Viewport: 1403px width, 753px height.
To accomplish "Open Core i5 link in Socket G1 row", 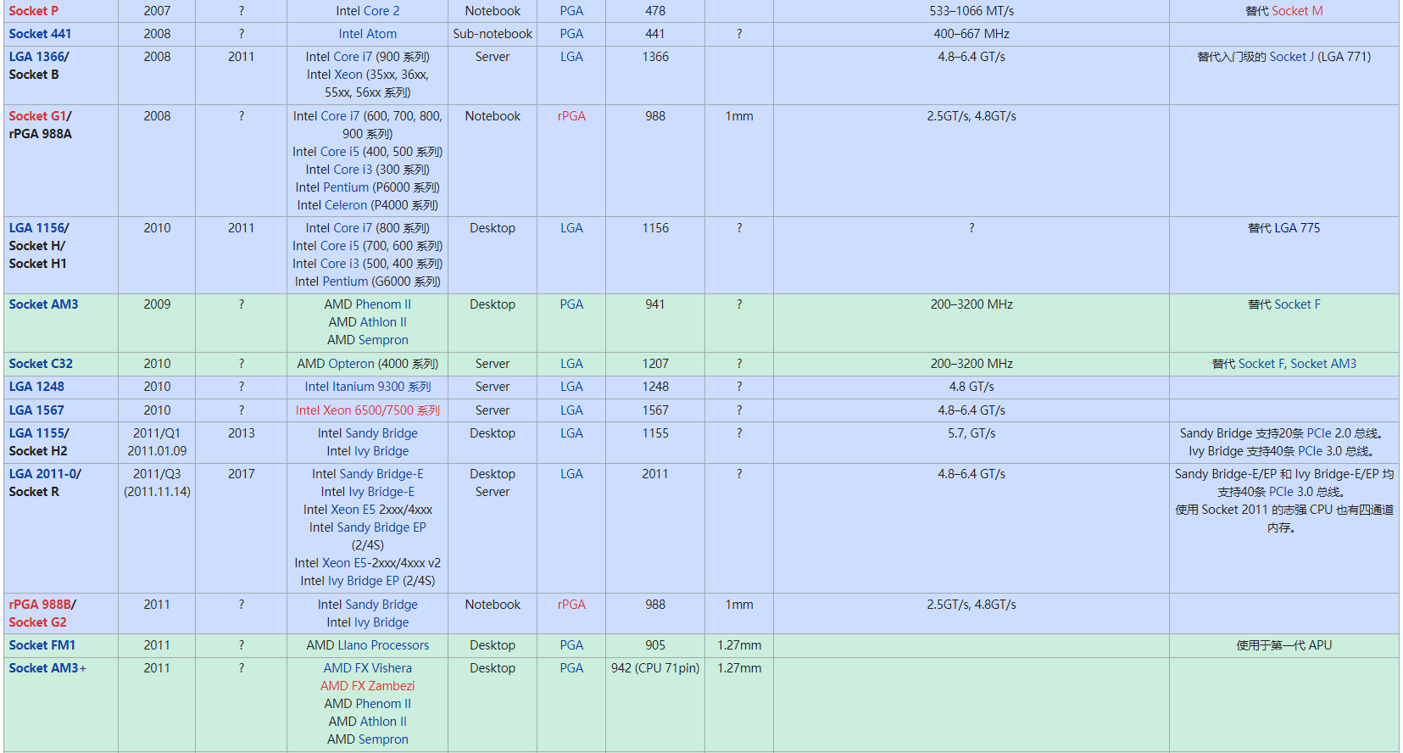I will [339, 152].
